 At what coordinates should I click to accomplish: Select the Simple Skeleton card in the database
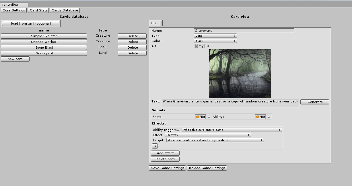(x=44, y=36)
